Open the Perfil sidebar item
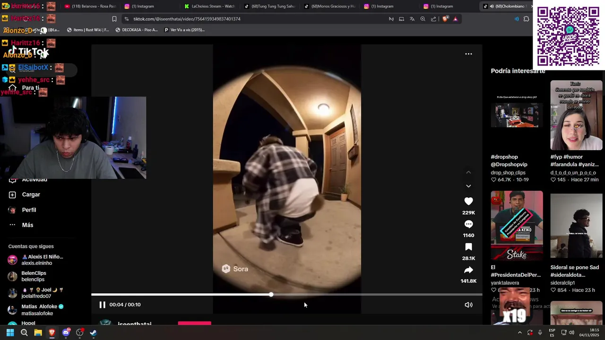 (x=29, y=210)
